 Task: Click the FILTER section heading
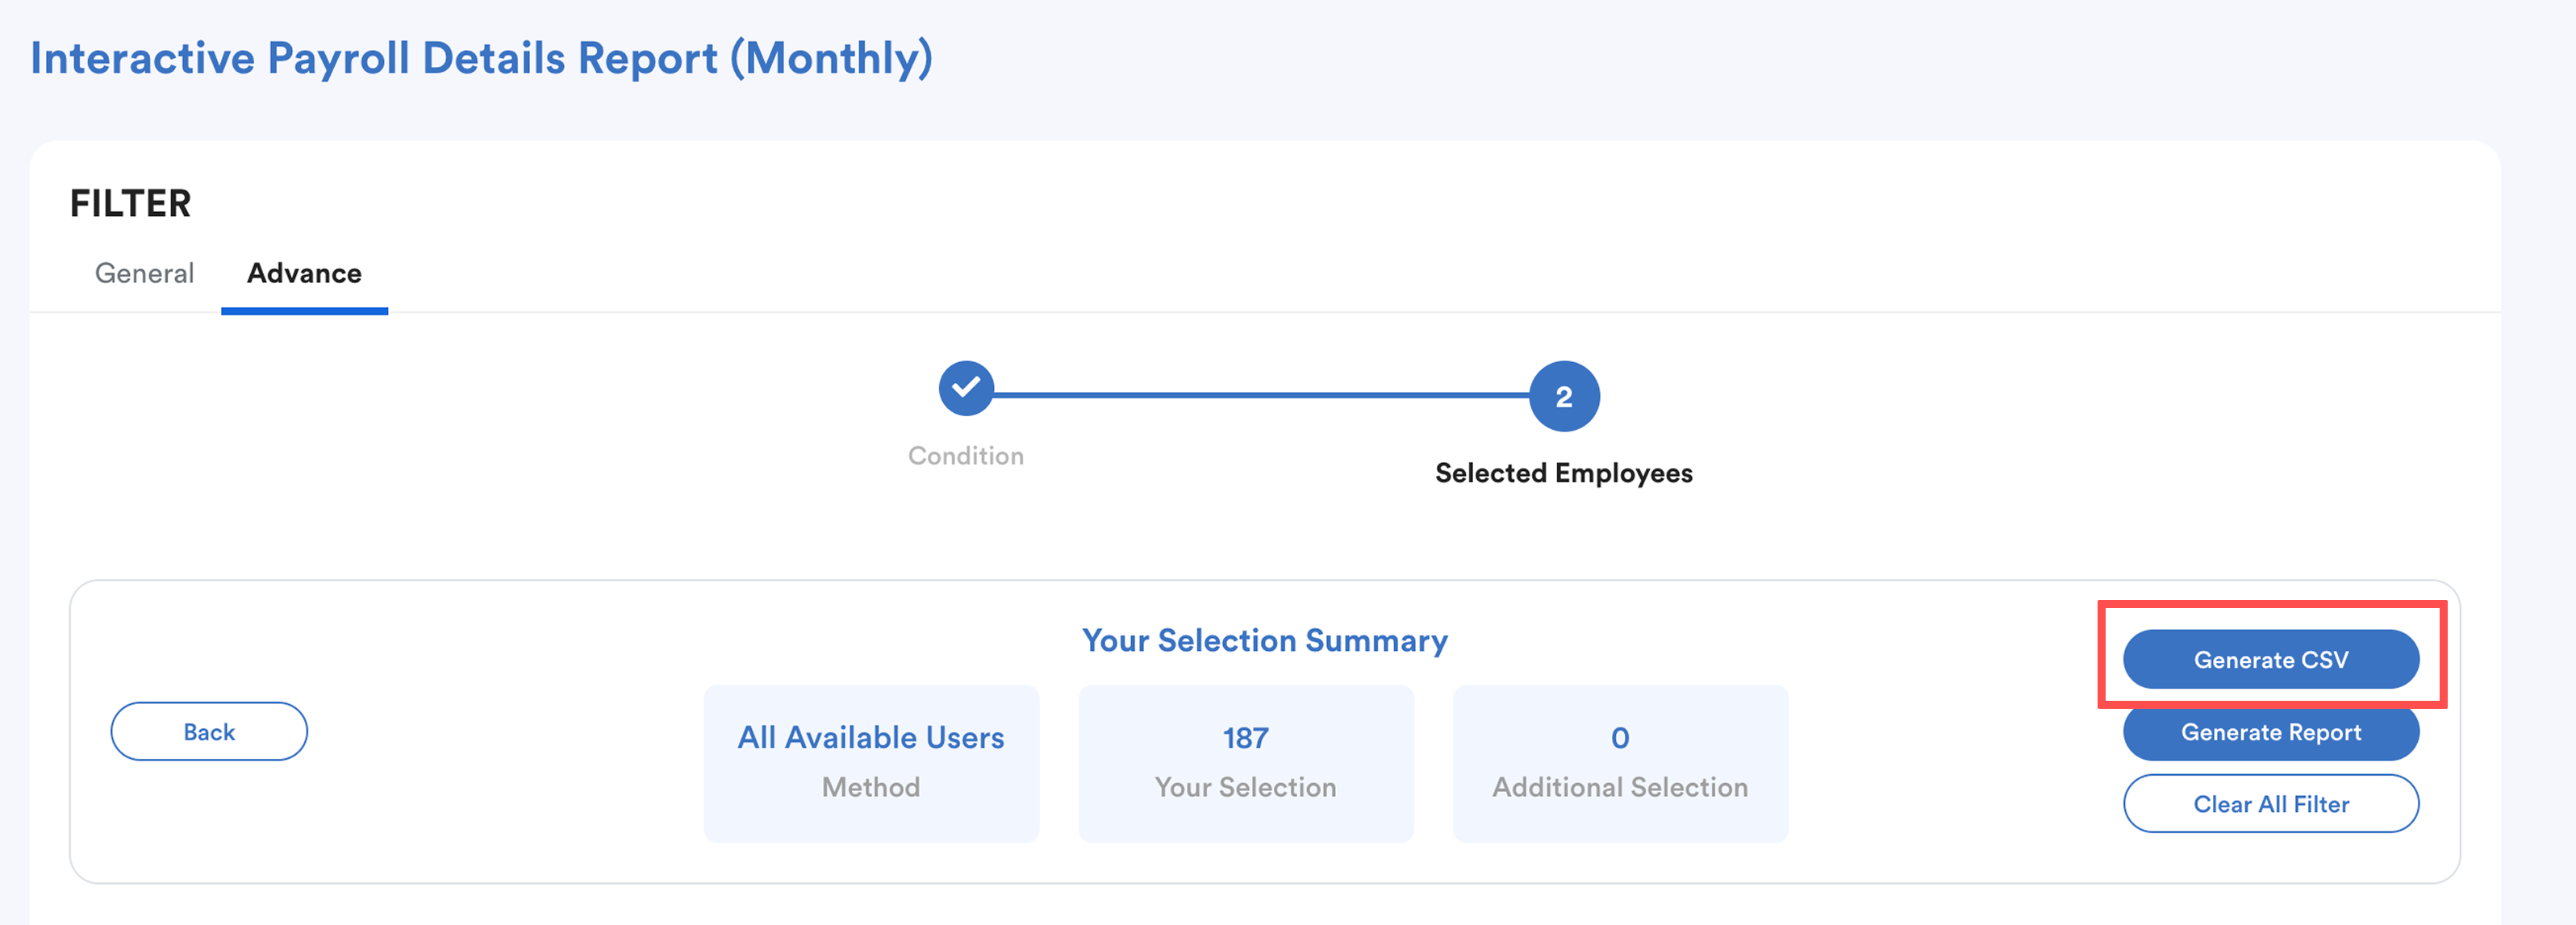coord(130,204)
